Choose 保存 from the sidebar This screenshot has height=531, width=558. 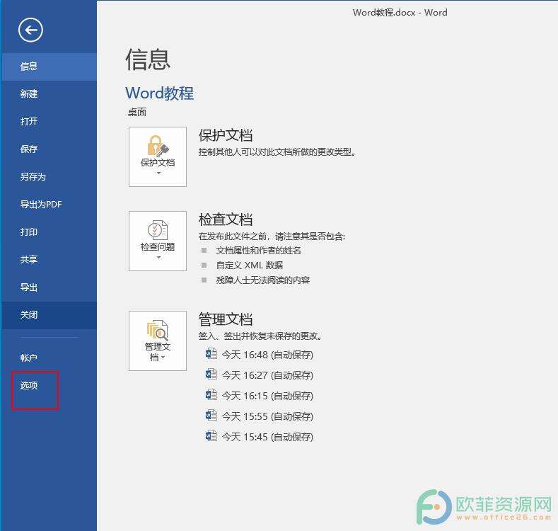(49, 149)
